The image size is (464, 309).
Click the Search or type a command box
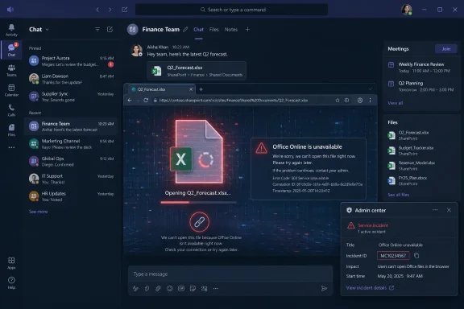(232, 10)
